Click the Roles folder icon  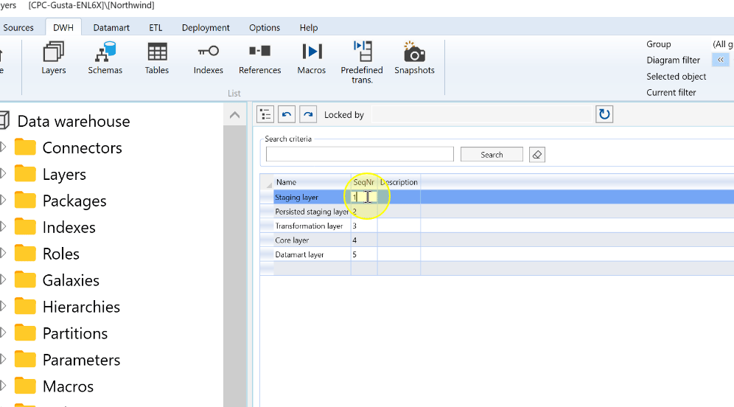pyautogui.click(x=25, y=254)
